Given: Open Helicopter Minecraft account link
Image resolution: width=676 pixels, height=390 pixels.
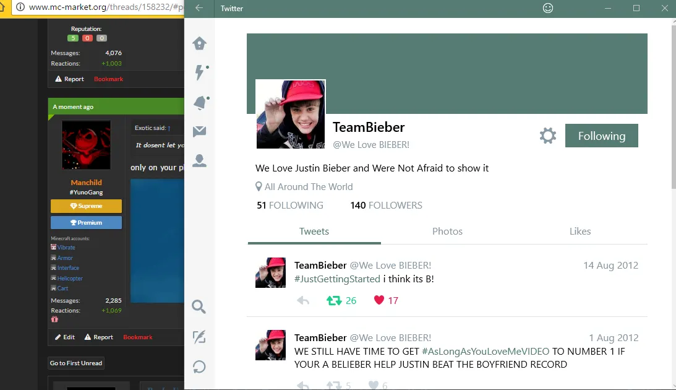Looking at the screenshot, I should click(x=70, y=279).
